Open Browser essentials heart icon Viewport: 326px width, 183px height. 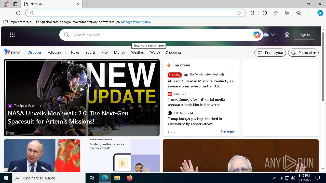pyautogui.click(x=298, y=13)
